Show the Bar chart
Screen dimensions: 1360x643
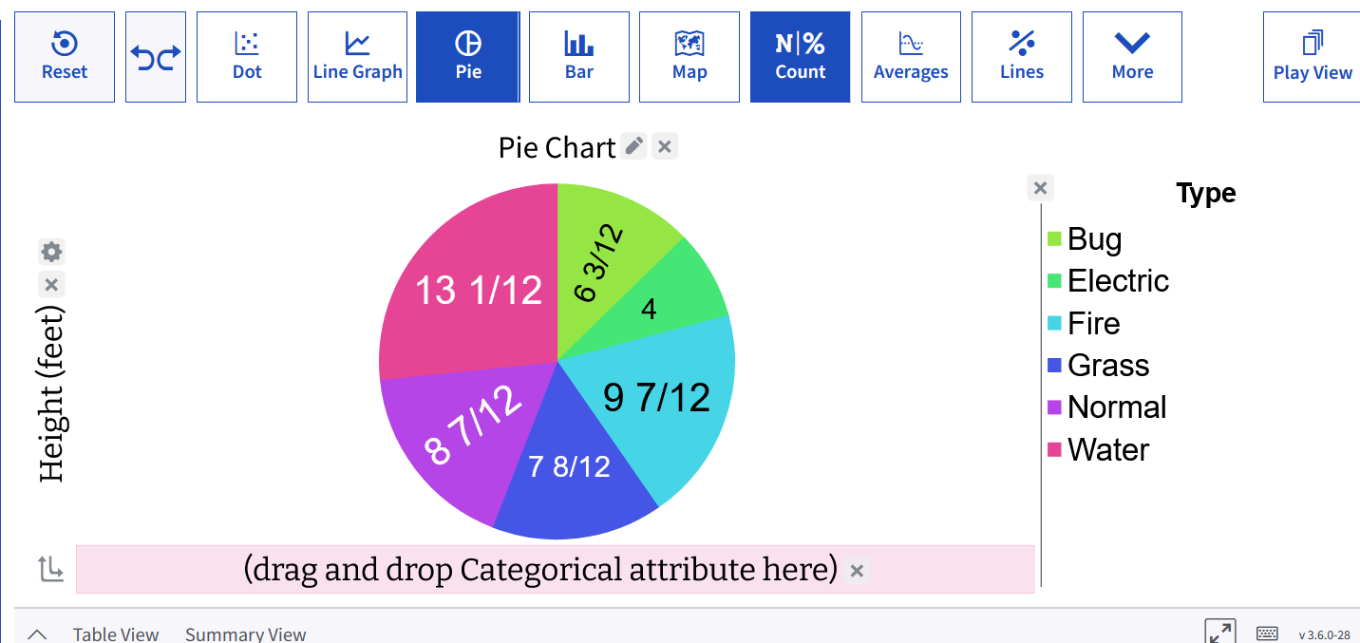[579, 57]
